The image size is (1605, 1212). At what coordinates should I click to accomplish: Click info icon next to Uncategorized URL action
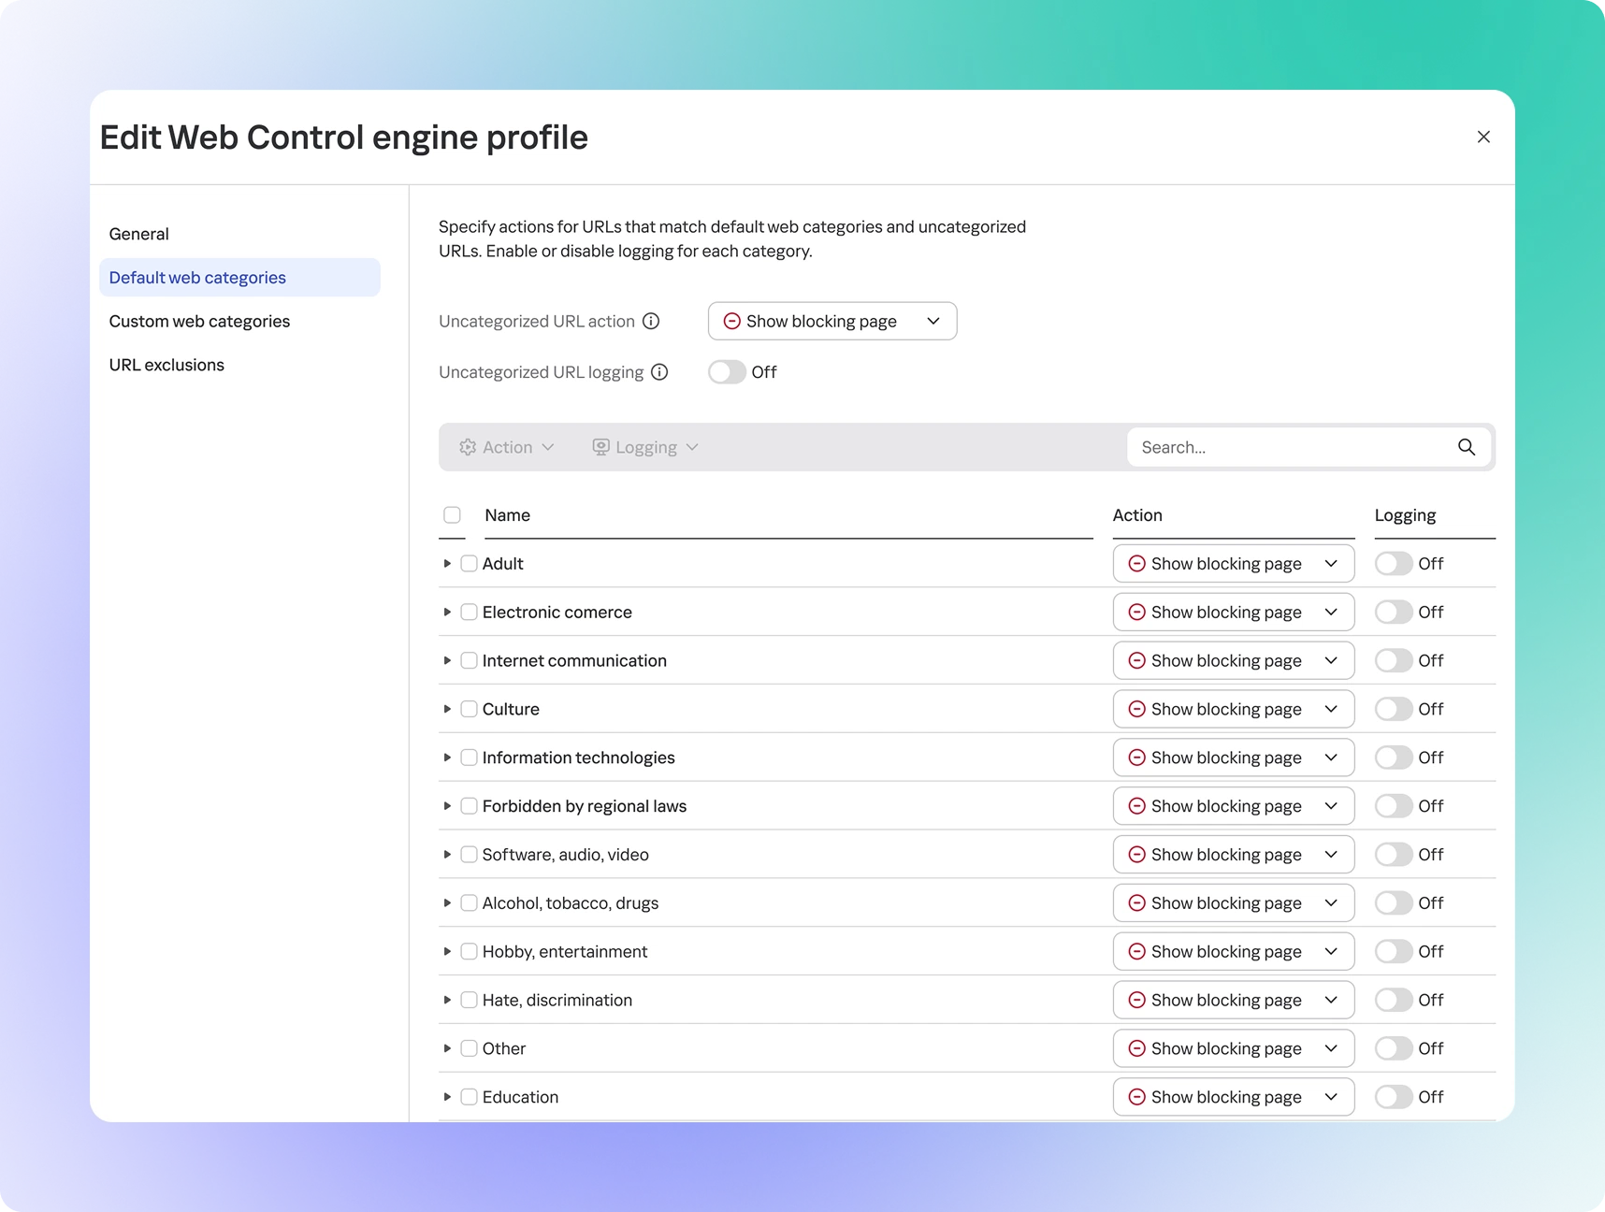[x=651, y=321]
